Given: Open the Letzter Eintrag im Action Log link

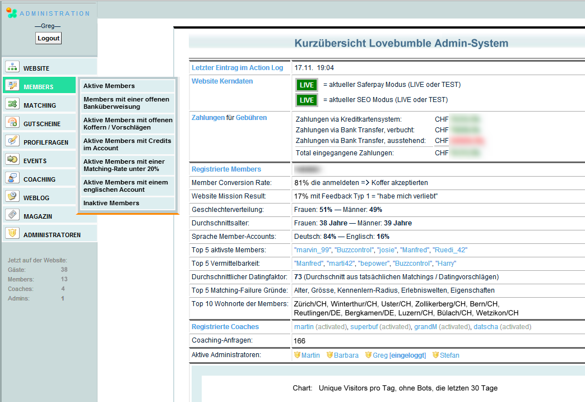Looking at the screenshot, I should click(237, 68).
